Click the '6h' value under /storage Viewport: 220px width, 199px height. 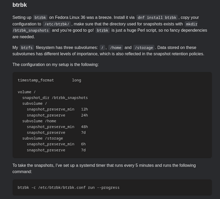83,144
